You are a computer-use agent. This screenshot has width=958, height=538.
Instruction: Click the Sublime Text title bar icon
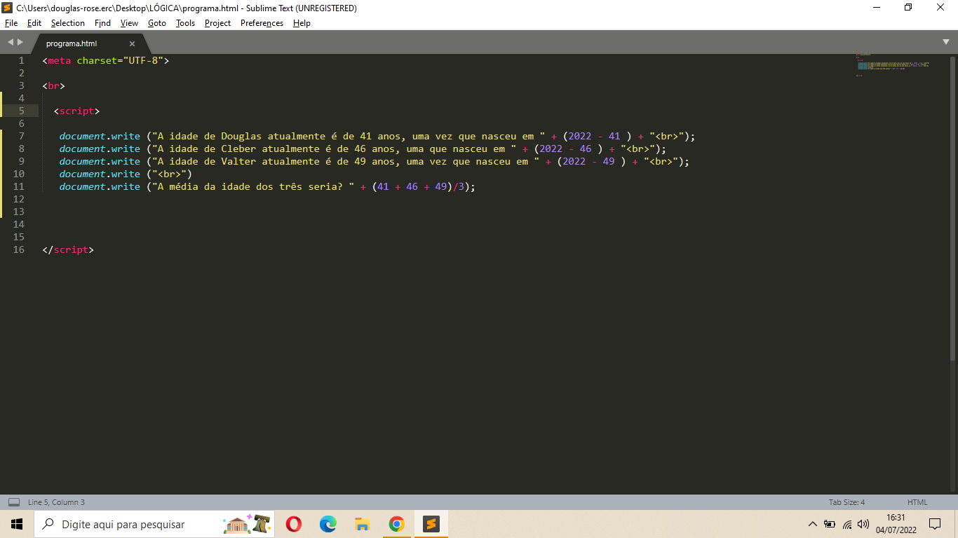click(x=8, y=8)
